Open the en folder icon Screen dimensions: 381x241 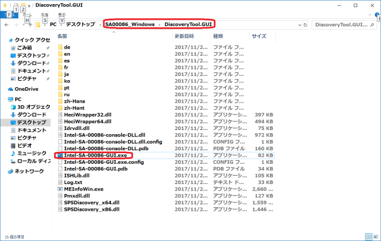(61, 54)
